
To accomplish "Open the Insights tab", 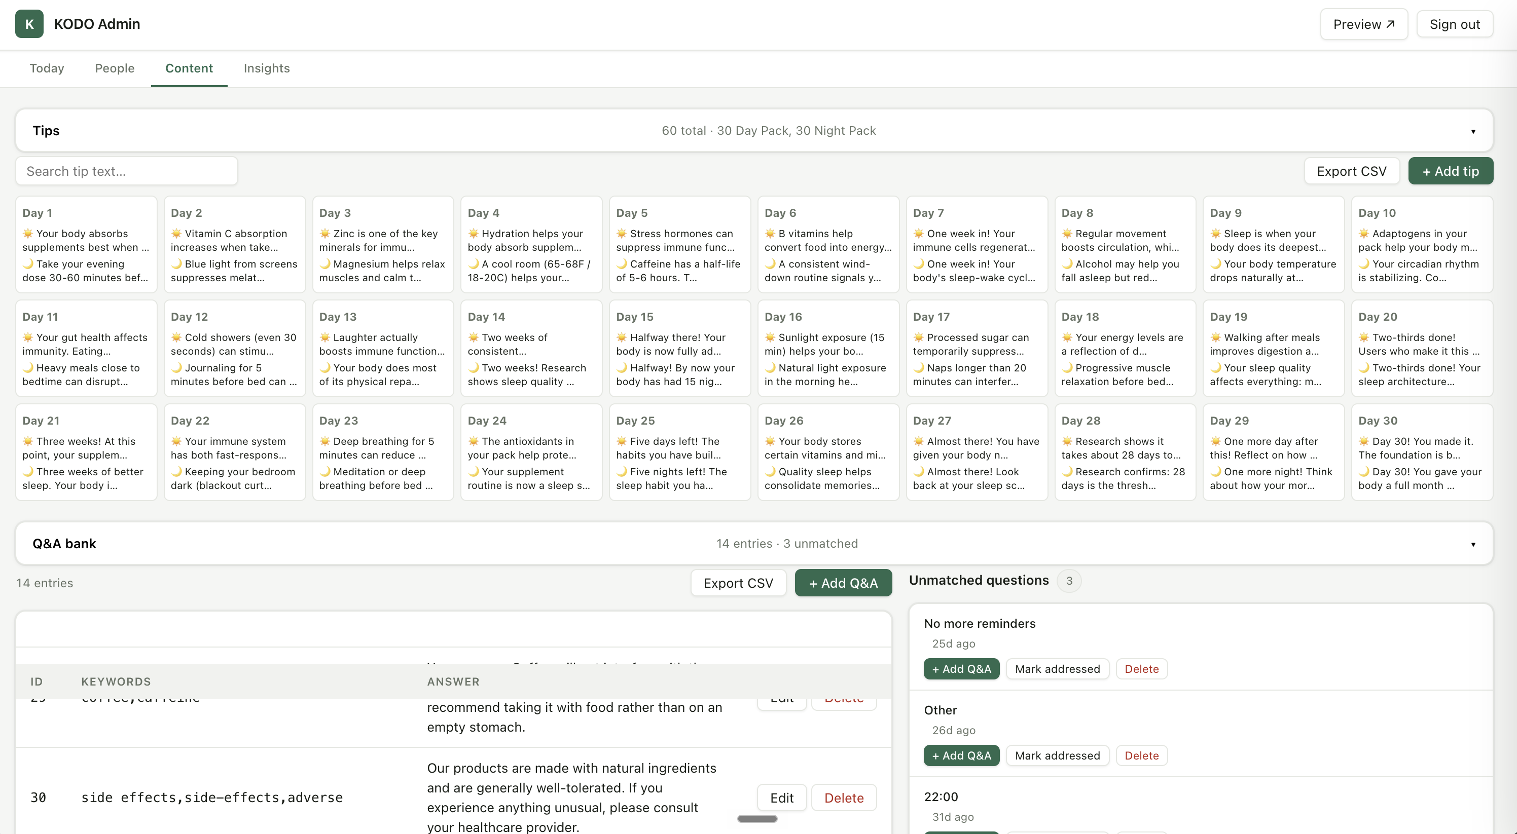I will (x=266, y=68).
